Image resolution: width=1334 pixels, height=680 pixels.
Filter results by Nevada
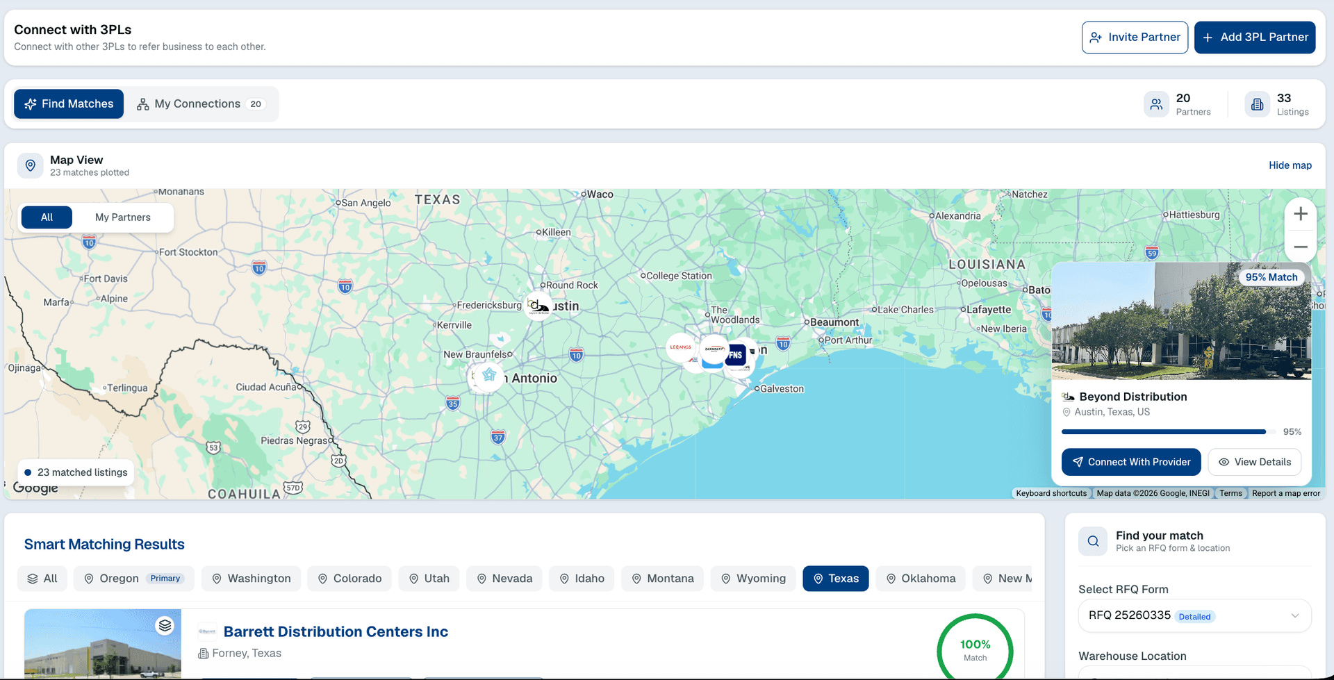pos(504,579)
